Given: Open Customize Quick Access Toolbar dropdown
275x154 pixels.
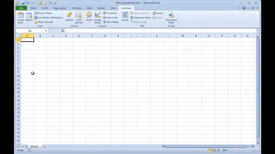Looking at the screenshot, I should (x=55, y=3).
